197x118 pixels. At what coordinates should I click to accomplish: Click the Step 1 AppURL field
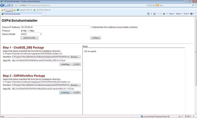(46, 61)
